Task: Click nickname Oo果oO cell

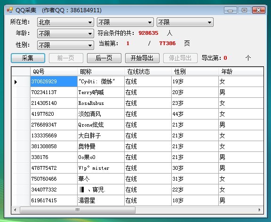Action: click(x=101, y=157)
